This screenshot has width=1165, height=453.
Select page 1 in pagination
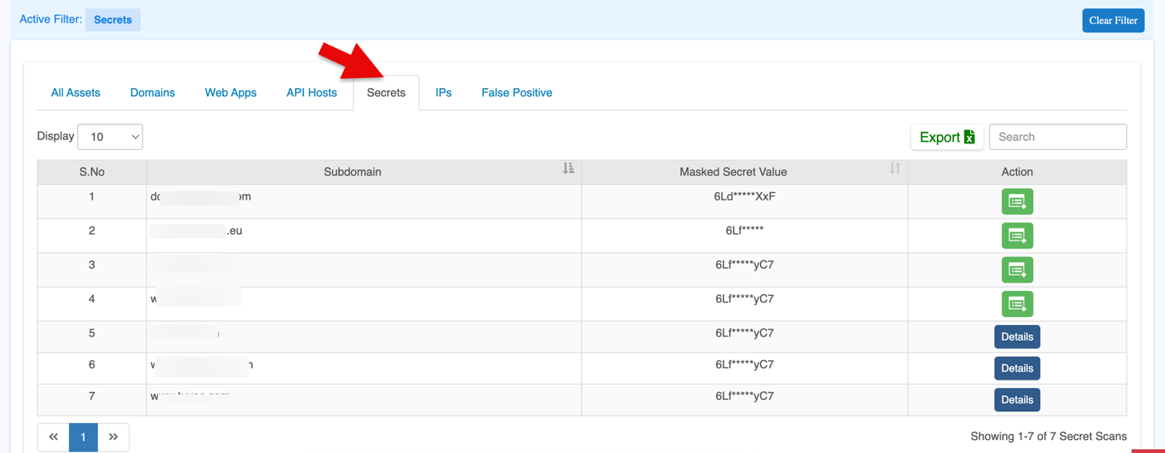[x=83, y=438]
